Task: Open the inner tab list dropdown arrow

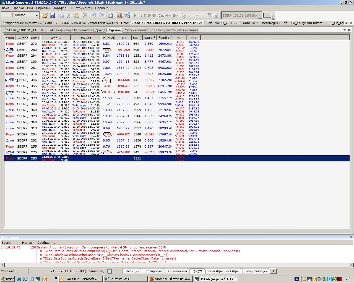Action: (345, 30)
